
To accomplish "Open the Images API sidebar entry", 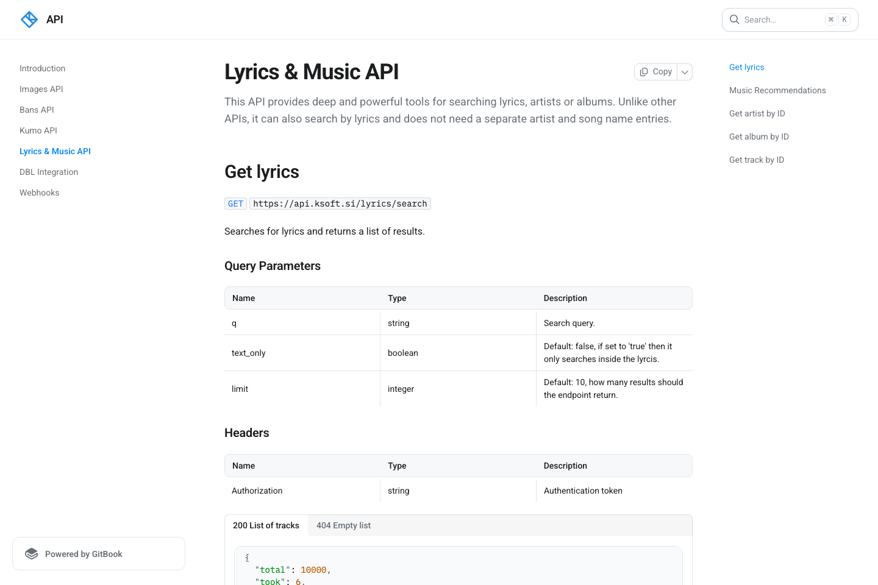I will [41, 89].
